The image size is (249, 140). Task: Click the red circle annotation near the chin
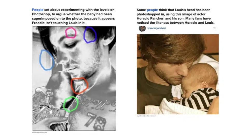point(79,85)
